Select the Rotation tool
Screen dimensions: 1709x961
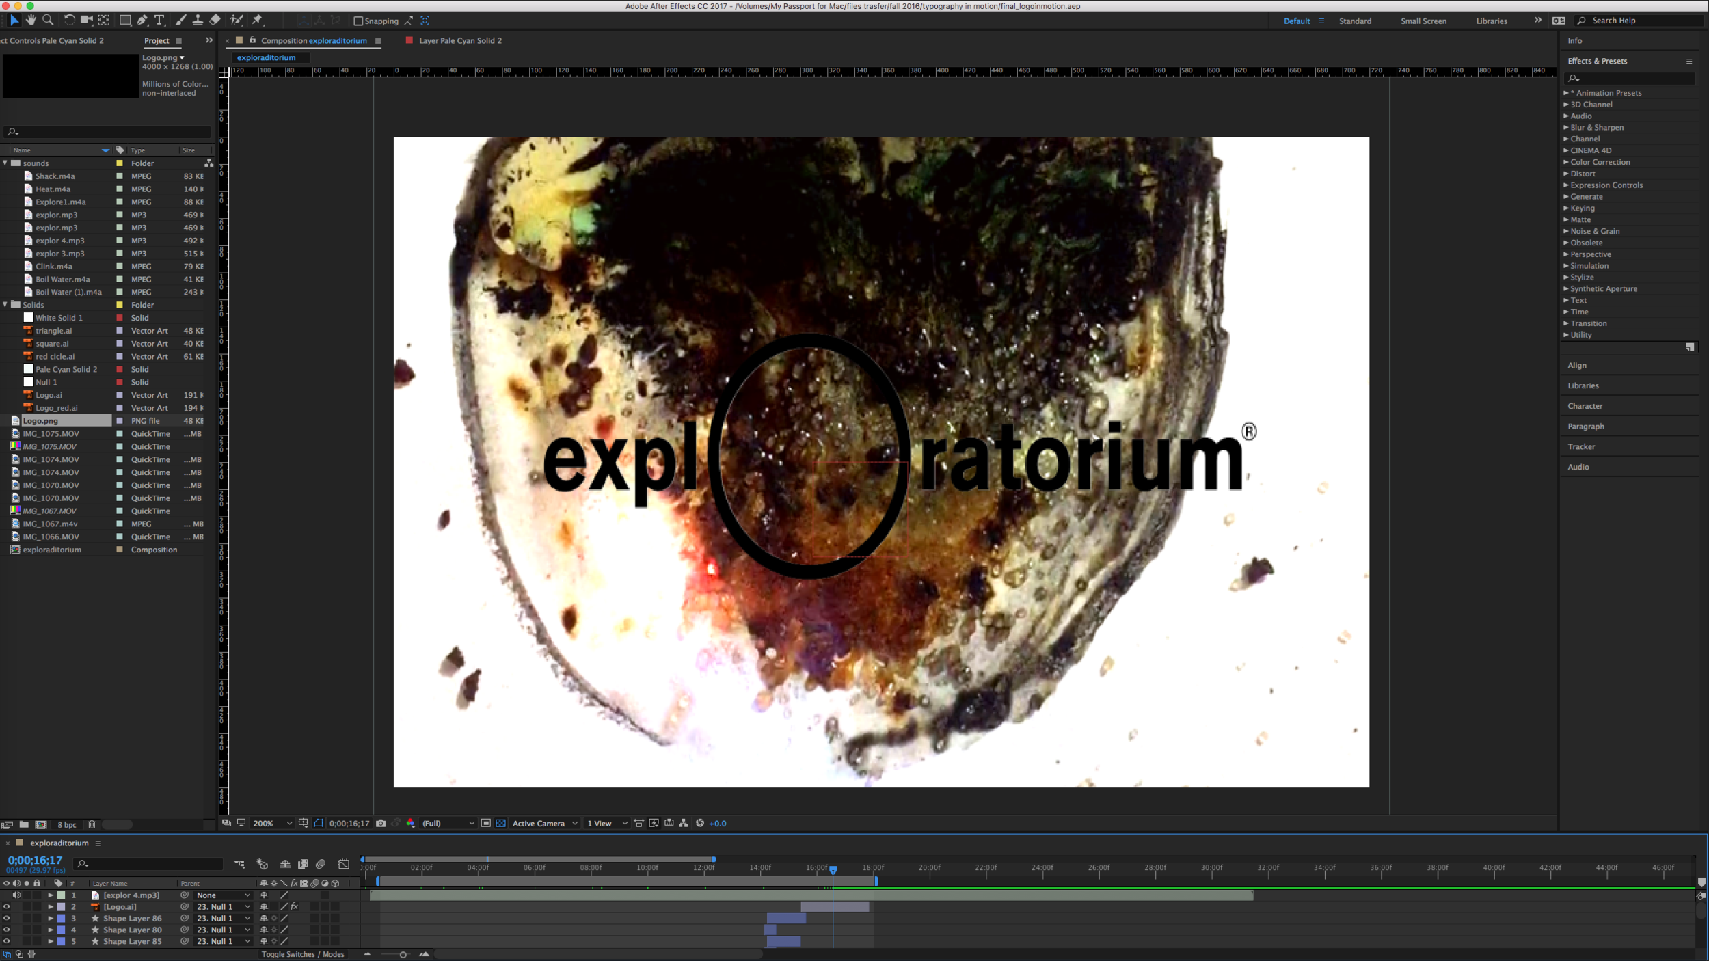69,20
